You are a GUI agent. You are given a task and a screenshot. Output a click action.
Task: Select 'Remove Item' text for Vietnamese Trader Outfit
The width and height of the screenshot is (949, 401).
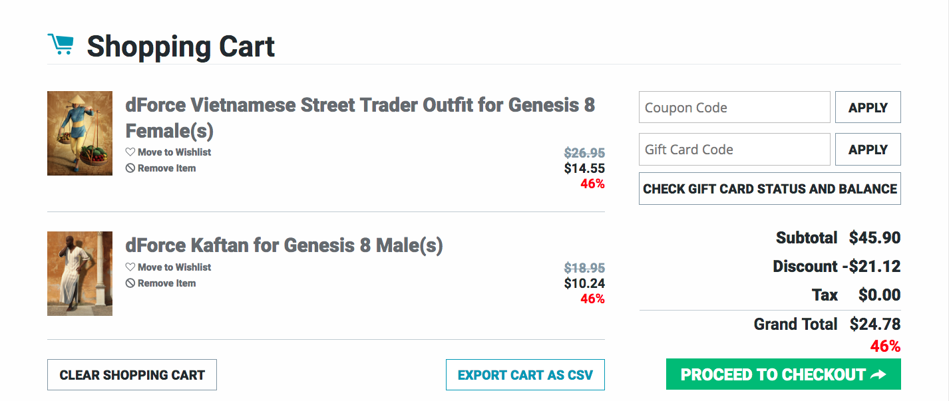pos(166,168)
